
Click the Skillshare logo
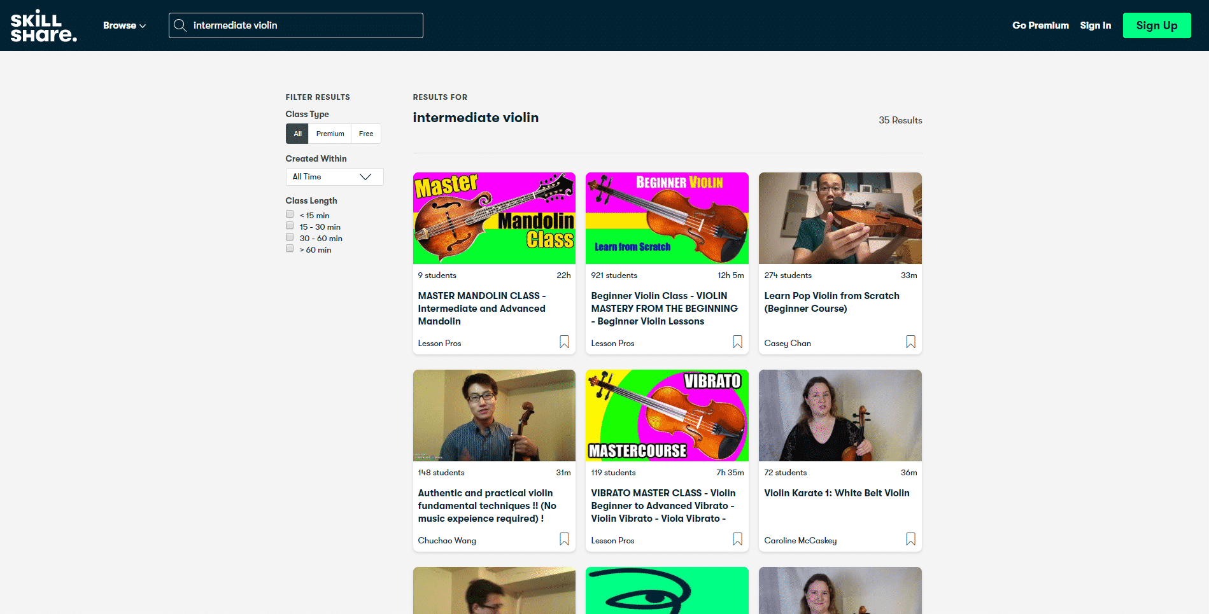43,25
